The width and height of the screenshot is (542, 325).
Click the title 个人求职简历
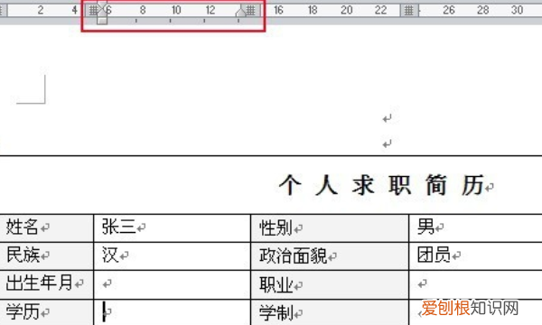(x=381, y=185)
